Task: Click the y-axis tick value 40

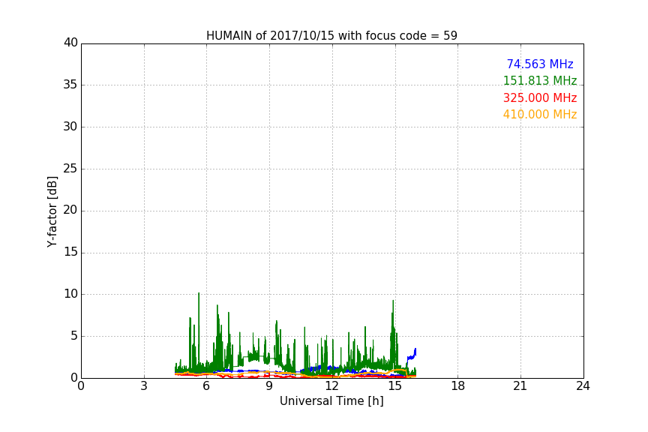Action: pos(70,43)
